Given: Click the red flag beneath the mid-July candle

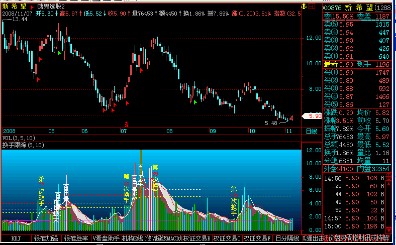Looking at the screenshot, I should [x=142, y=70].
